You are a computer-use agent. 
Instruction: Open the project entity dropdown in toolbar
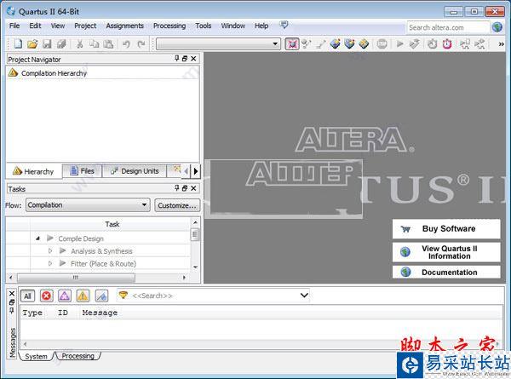coord(276,43)
